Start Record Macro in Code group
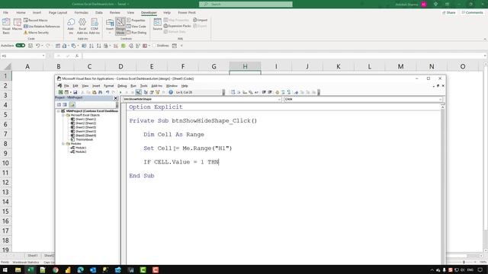The image size is (488, 274). [36, 21]
